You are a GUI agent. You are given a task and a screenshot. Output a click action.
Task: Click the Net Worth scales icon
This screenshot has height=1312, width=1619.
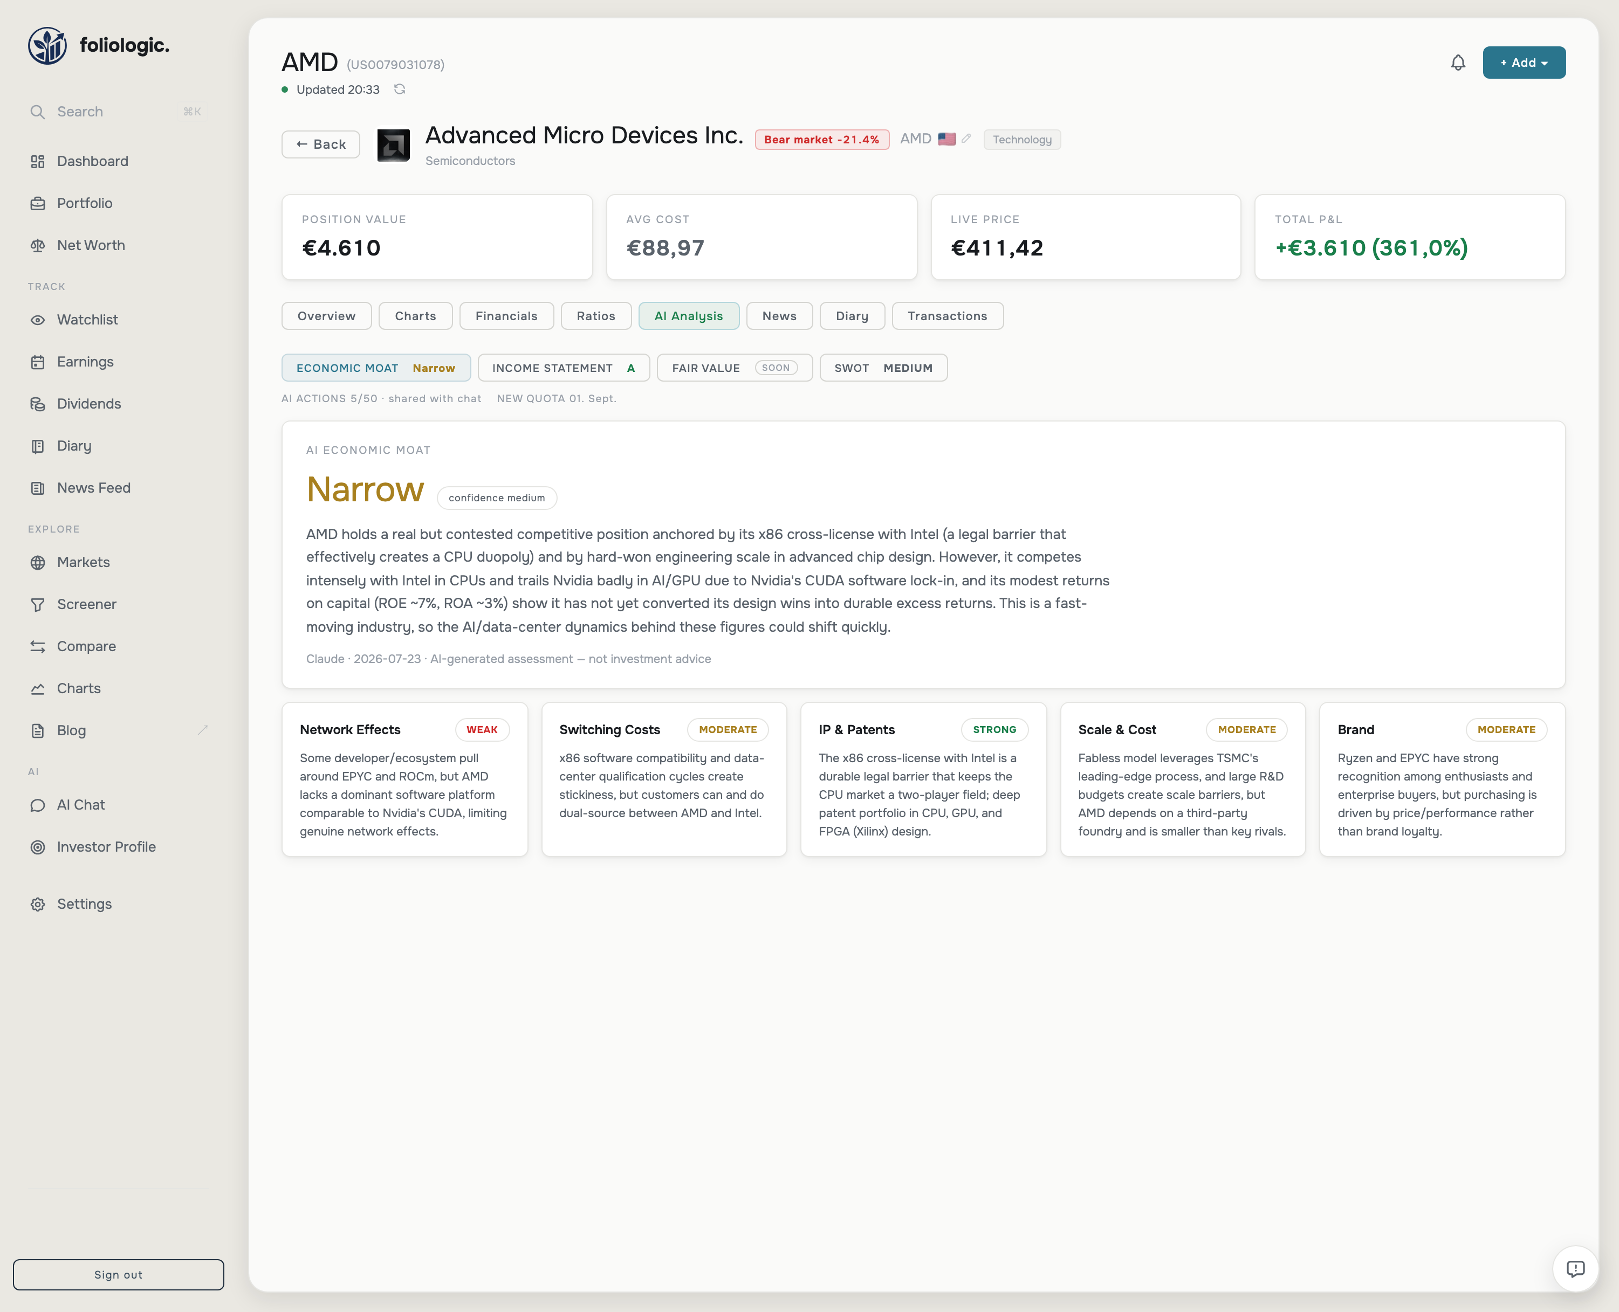pos(37,246)
